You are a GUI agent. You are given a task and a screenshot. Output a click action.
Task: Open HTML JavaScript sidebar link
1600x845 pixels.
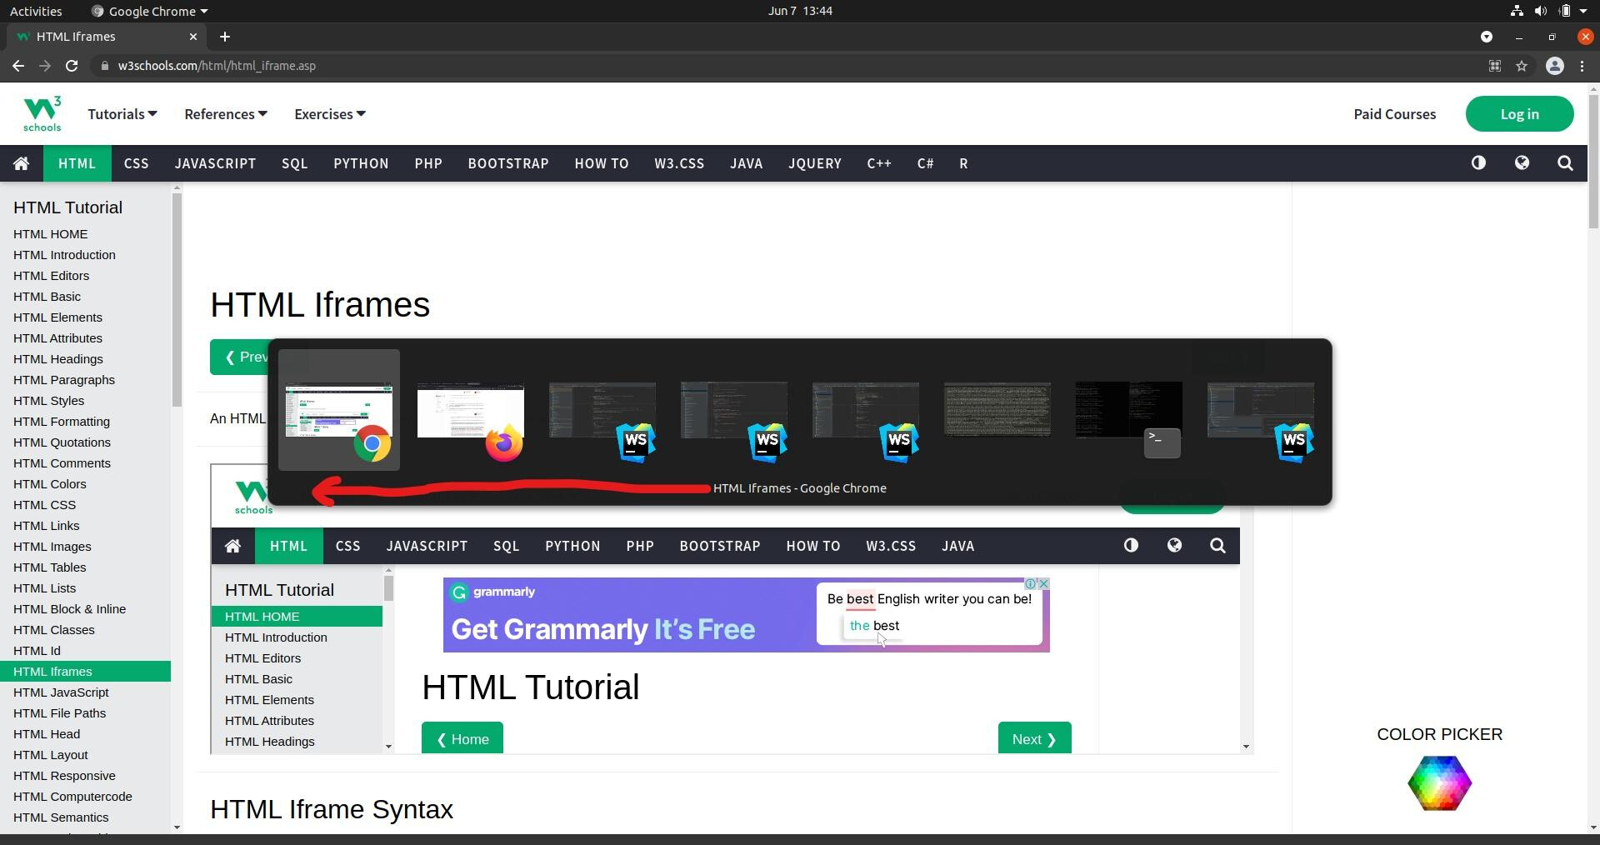tap(61, 692)
